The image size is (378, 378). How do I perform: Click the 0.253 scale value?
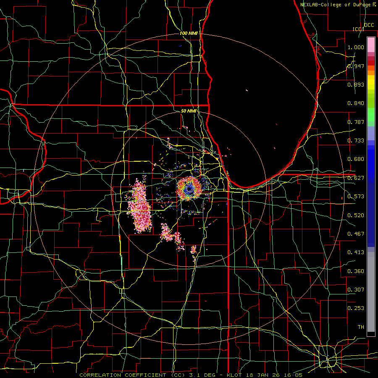[x=356, y=308]
